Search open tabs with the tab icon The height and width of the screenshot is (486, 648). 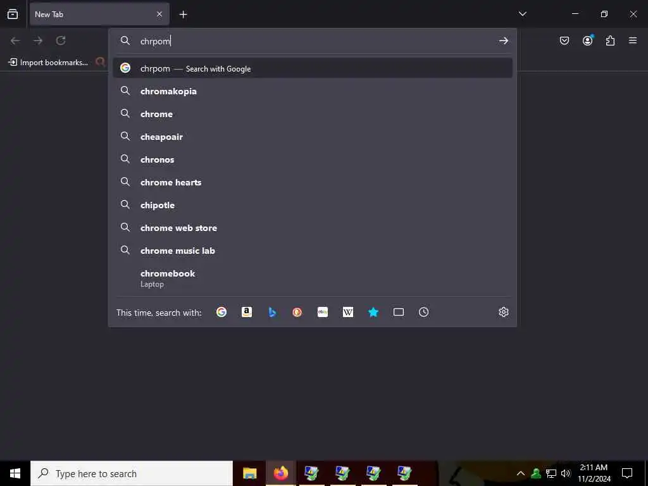tap(399, 312)
